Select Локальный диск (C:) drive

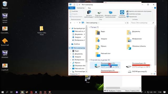coord(105,65)
